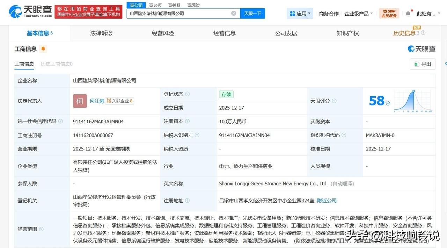
Task: Open the 应用 dropdown menu
Action: [300, 14]
